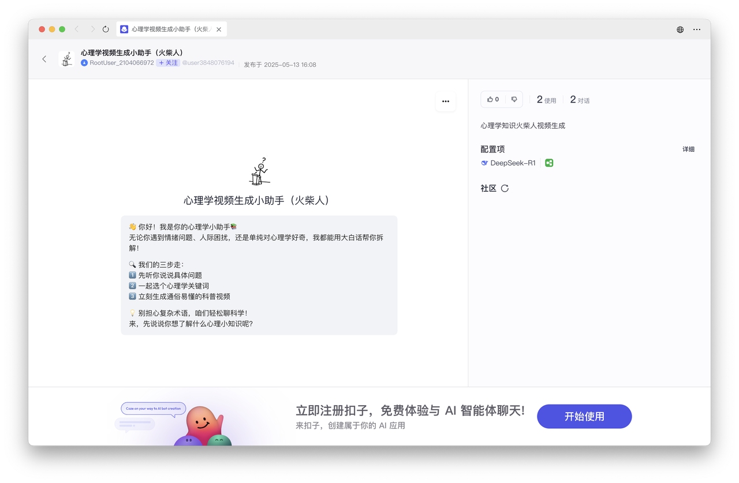Follow the author with 关注 button
This screenshot has height=483, width=739.
(x=168, y=63)
